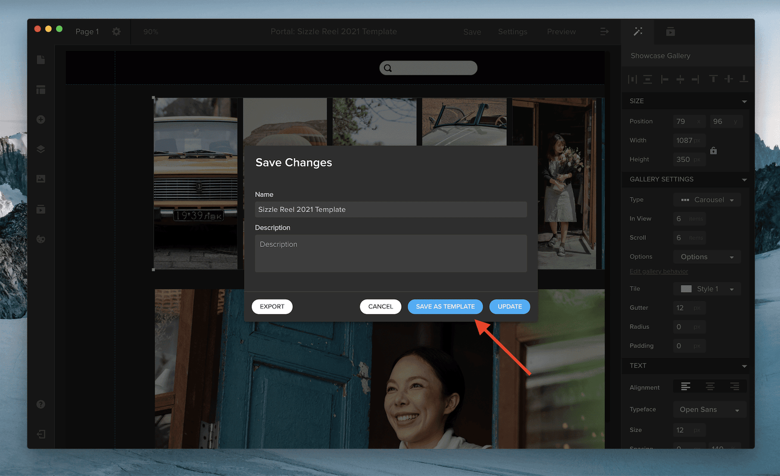Open the gallery Type Carousel dropdown
This screenshot has width=780, height=476.
[707, 200]
